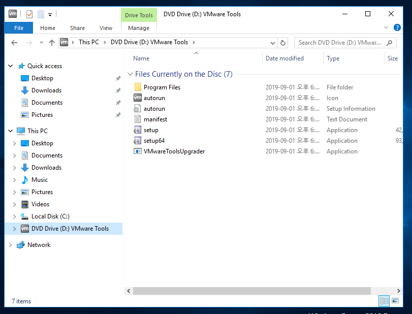The height and width of the screenshot is (314, 412).
Task: Open pinned Documents under Quick access
Action: click(47, 103)
